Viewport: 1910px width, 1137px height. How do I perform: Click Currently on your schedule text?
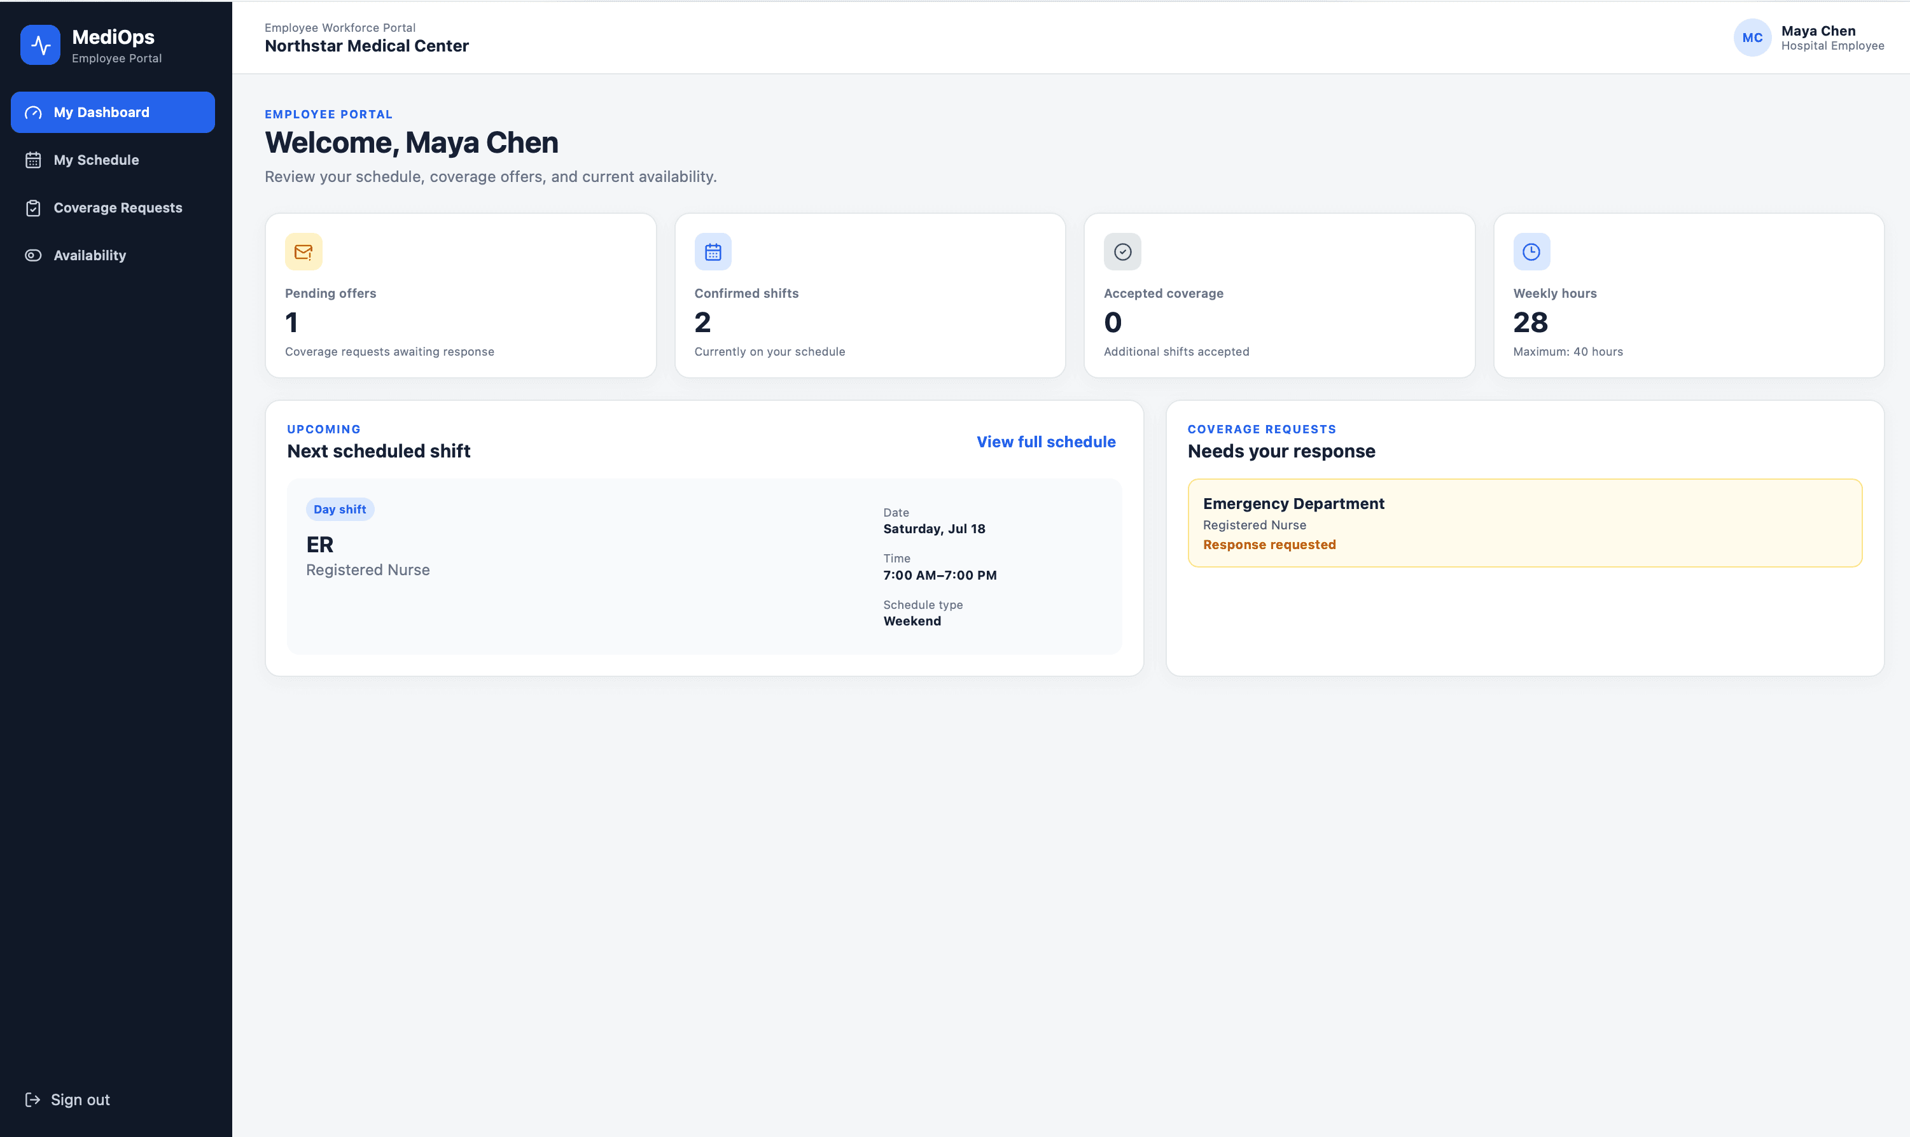click(x=769, y=352)
